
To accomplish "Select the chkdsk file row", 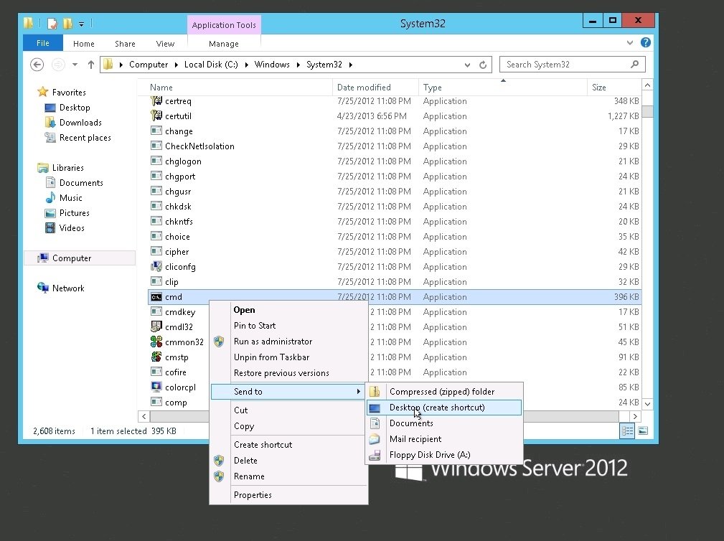I will (395, 207).
